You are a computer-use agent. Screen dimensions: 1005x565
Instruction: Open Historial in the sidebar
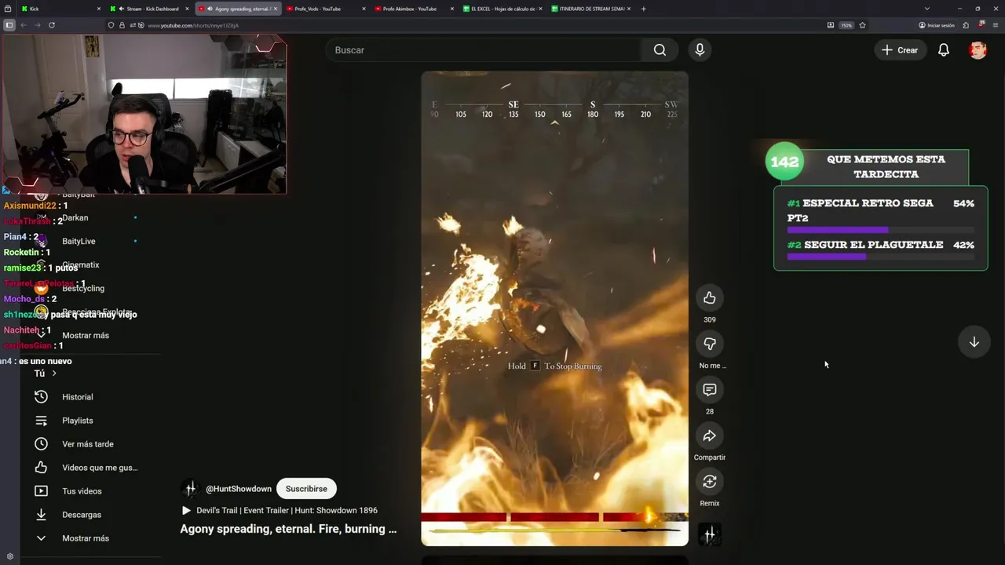[77, 397]
